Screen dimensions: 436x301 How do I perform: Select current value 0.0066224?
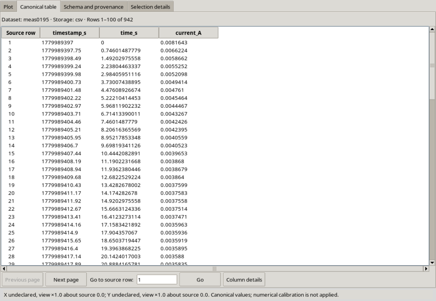tap(174, 50)
